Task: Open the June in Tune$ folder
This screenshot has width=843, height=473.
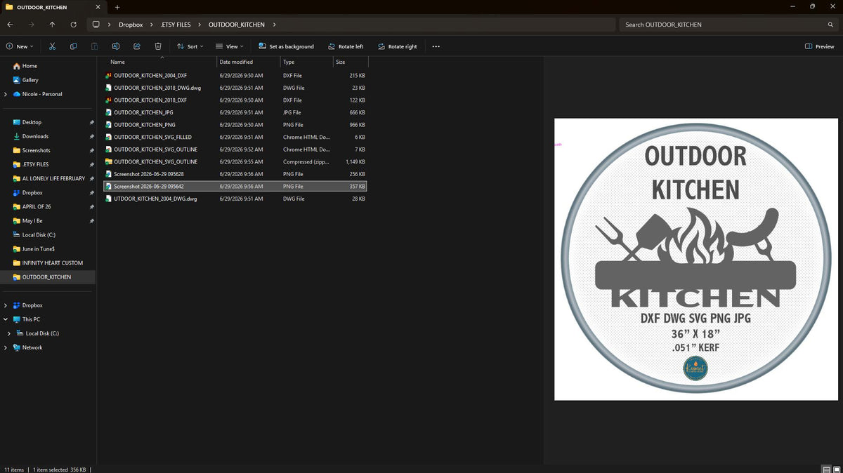Action: pos(37,248)
